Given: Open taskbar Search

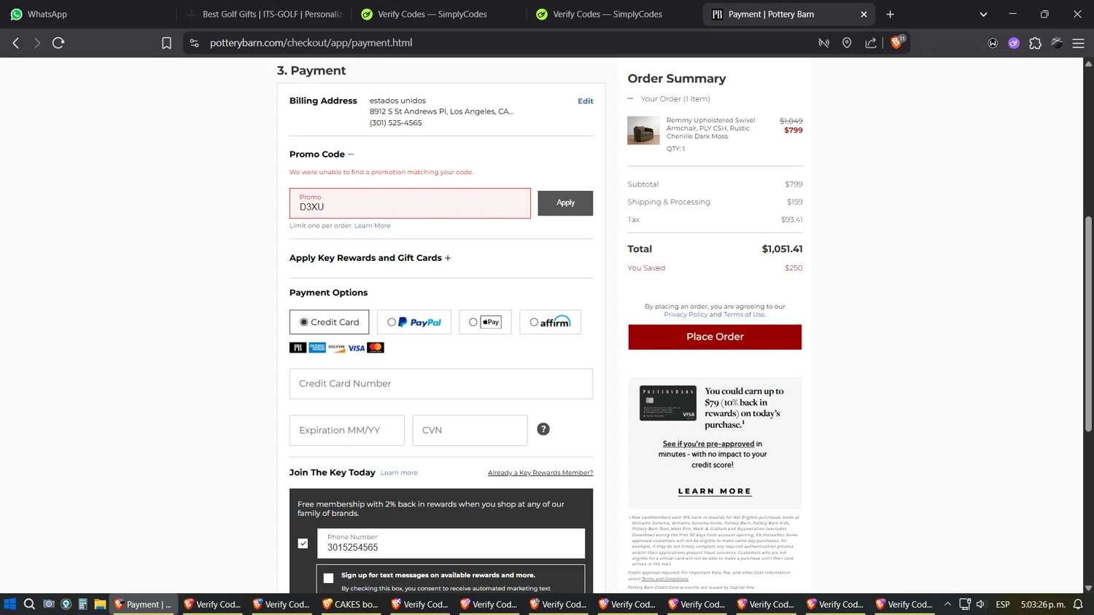Looking at the screenshot, I should click(29, 604).
